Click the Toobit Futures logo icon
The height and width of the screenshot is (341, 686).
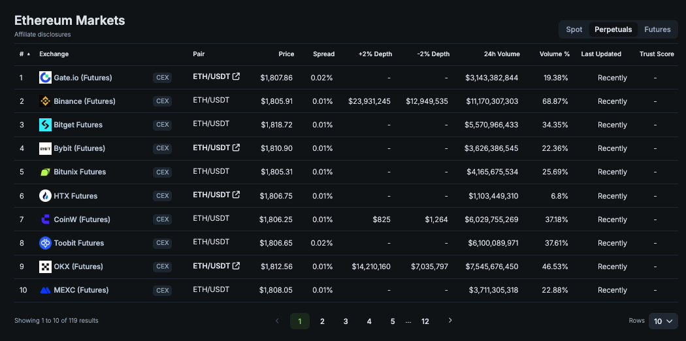(45, 243)
